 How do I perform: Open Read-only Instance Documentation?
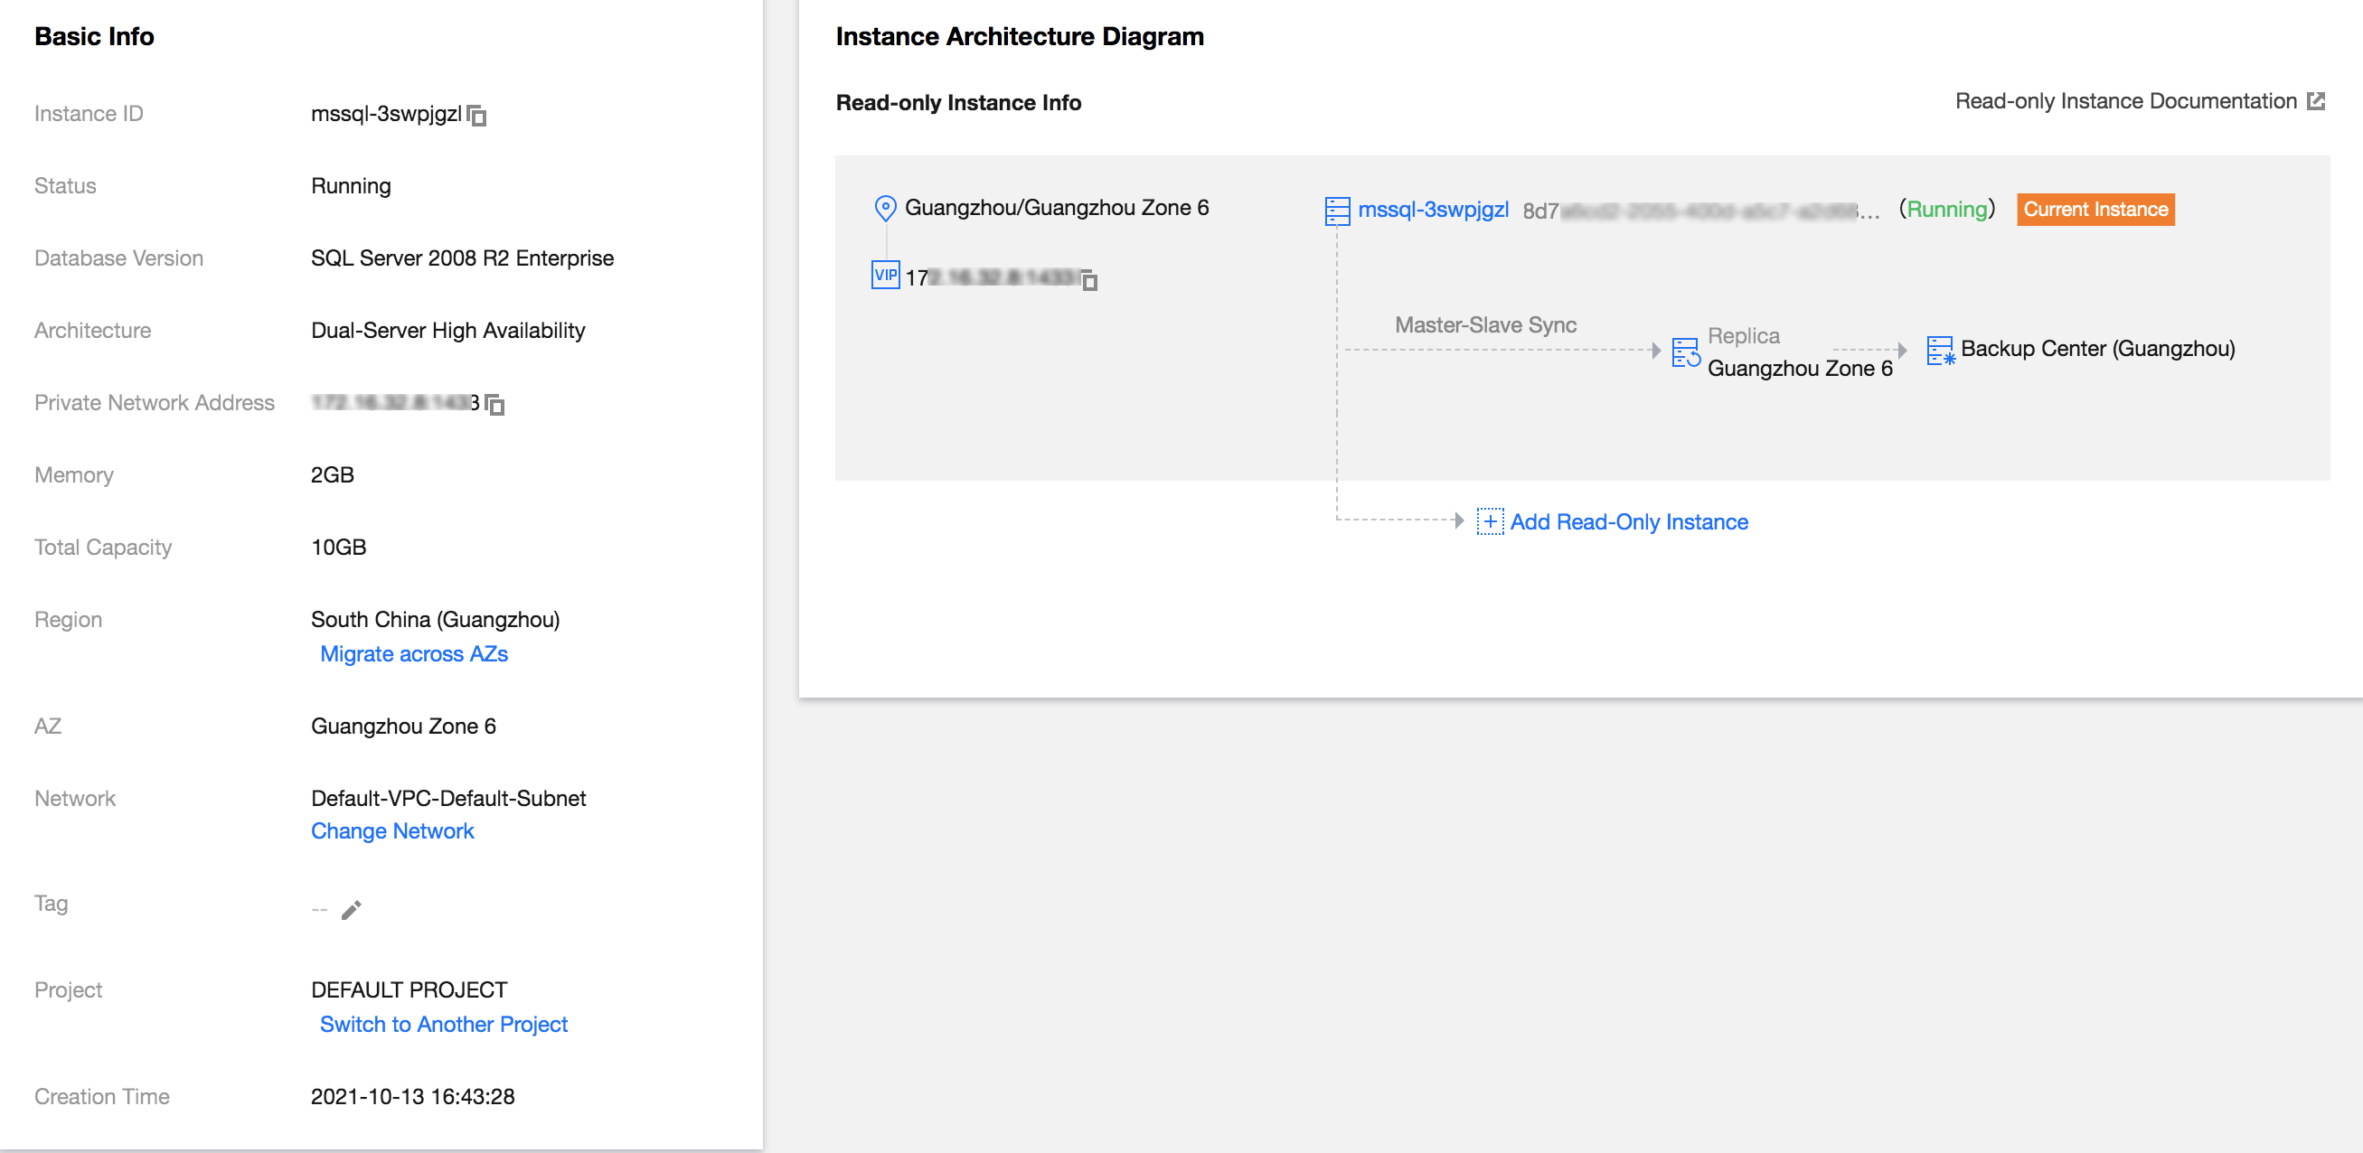click(2124, 102)
